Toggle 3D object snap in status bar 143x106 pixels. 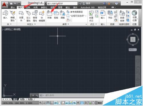pos(63,103)
